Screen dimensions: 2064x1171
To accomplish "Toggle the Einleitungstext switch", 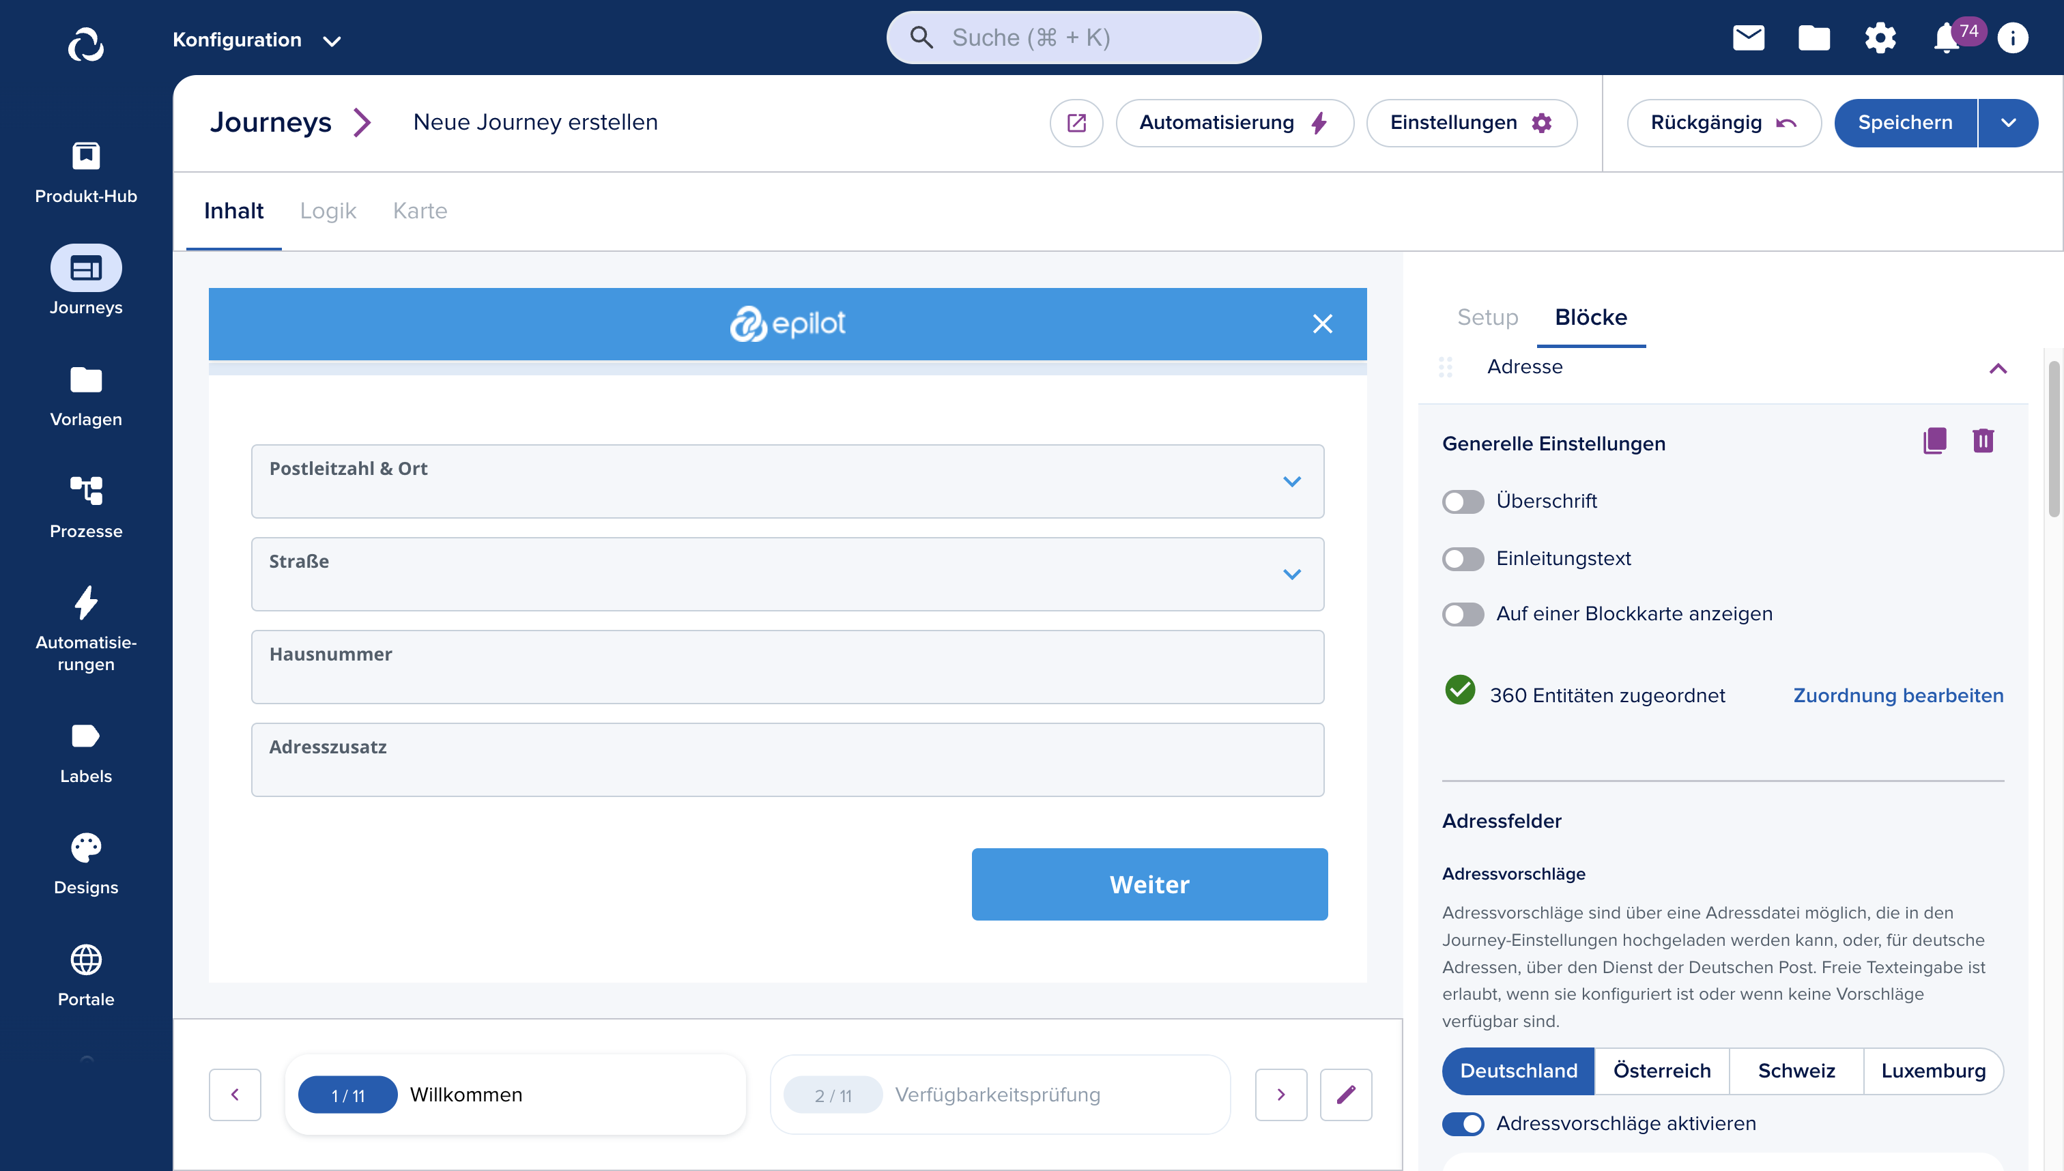I will tap(1461, 557).
